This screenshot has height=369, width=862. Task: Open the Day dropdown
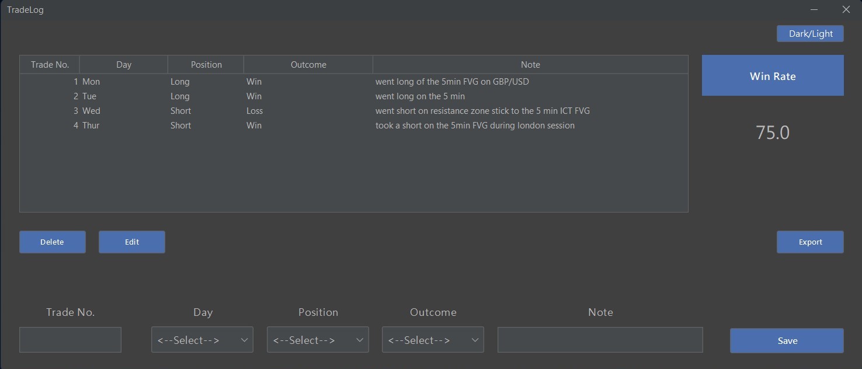[x=202, y=340]
